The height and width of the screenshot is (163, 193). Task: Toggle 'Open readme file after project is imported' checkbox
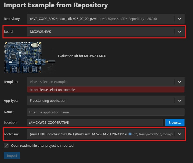[x=6, y=146]
